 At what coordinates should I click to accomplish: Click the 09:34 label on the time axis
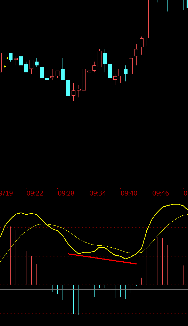tap(98, 193)
